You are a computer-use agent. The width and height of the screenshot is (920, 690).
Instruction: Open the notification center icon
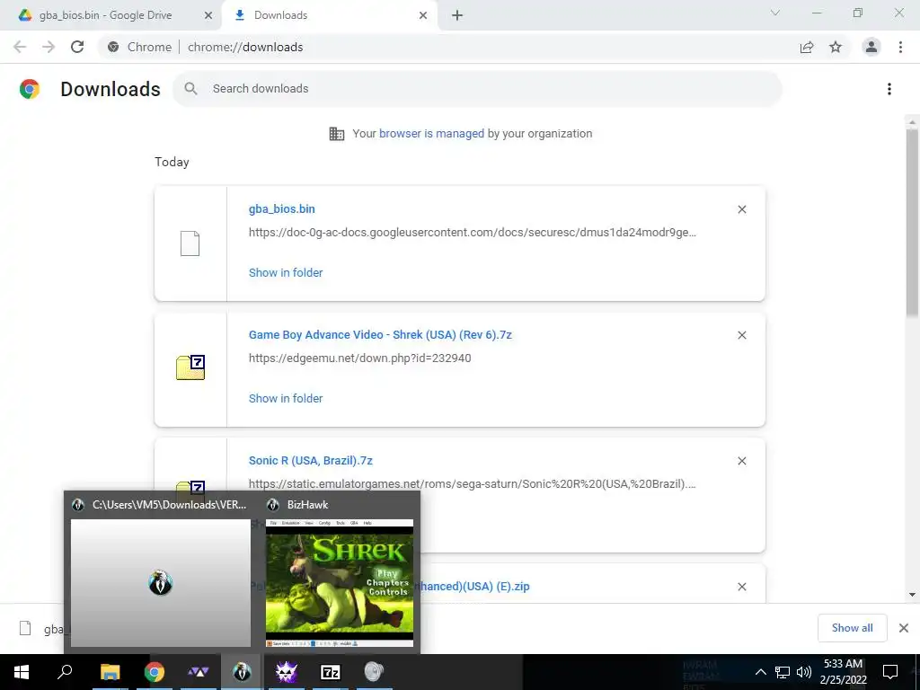click(x=890, y=672)
